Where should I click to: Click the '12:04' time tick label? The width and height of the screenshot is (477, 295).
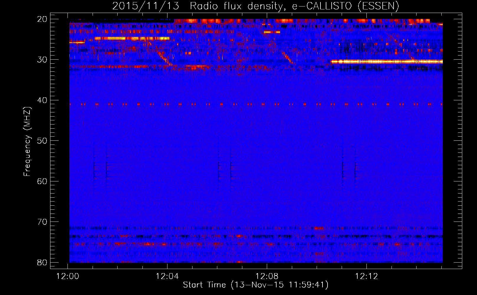point(167,276)
